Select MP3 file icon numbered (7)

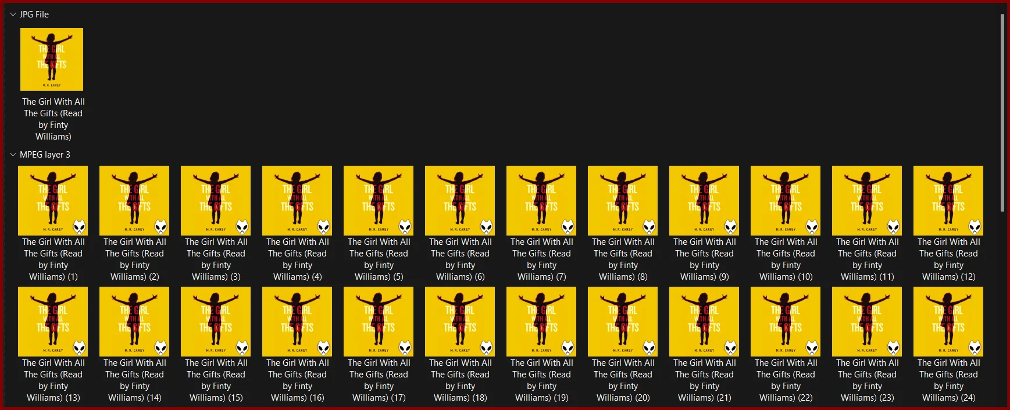(541, 201)
